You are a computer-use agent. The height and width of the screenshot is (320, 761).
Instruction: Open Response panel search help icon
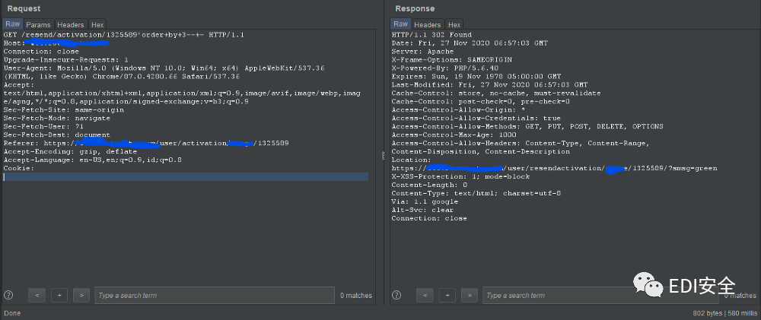click(x=396, y=295)
